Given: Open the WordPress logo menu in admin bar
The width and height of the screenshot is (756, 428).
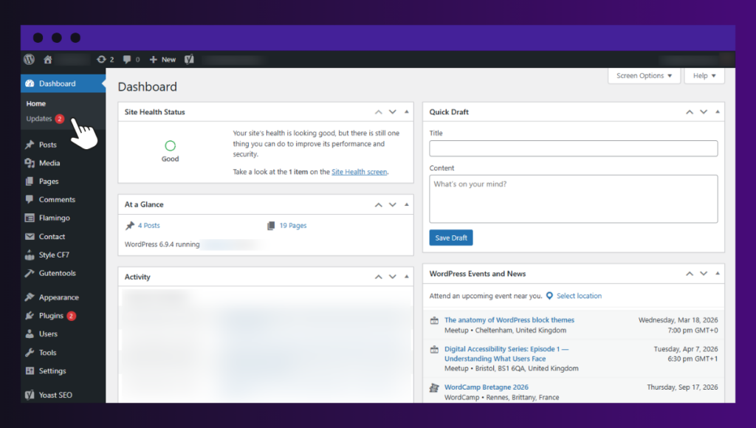Looking at the screenshot, I should 28,59.
